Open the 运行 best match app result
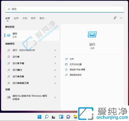Viewport: 129px width, 121px height. pyautogui.click(x=32, y=35)
